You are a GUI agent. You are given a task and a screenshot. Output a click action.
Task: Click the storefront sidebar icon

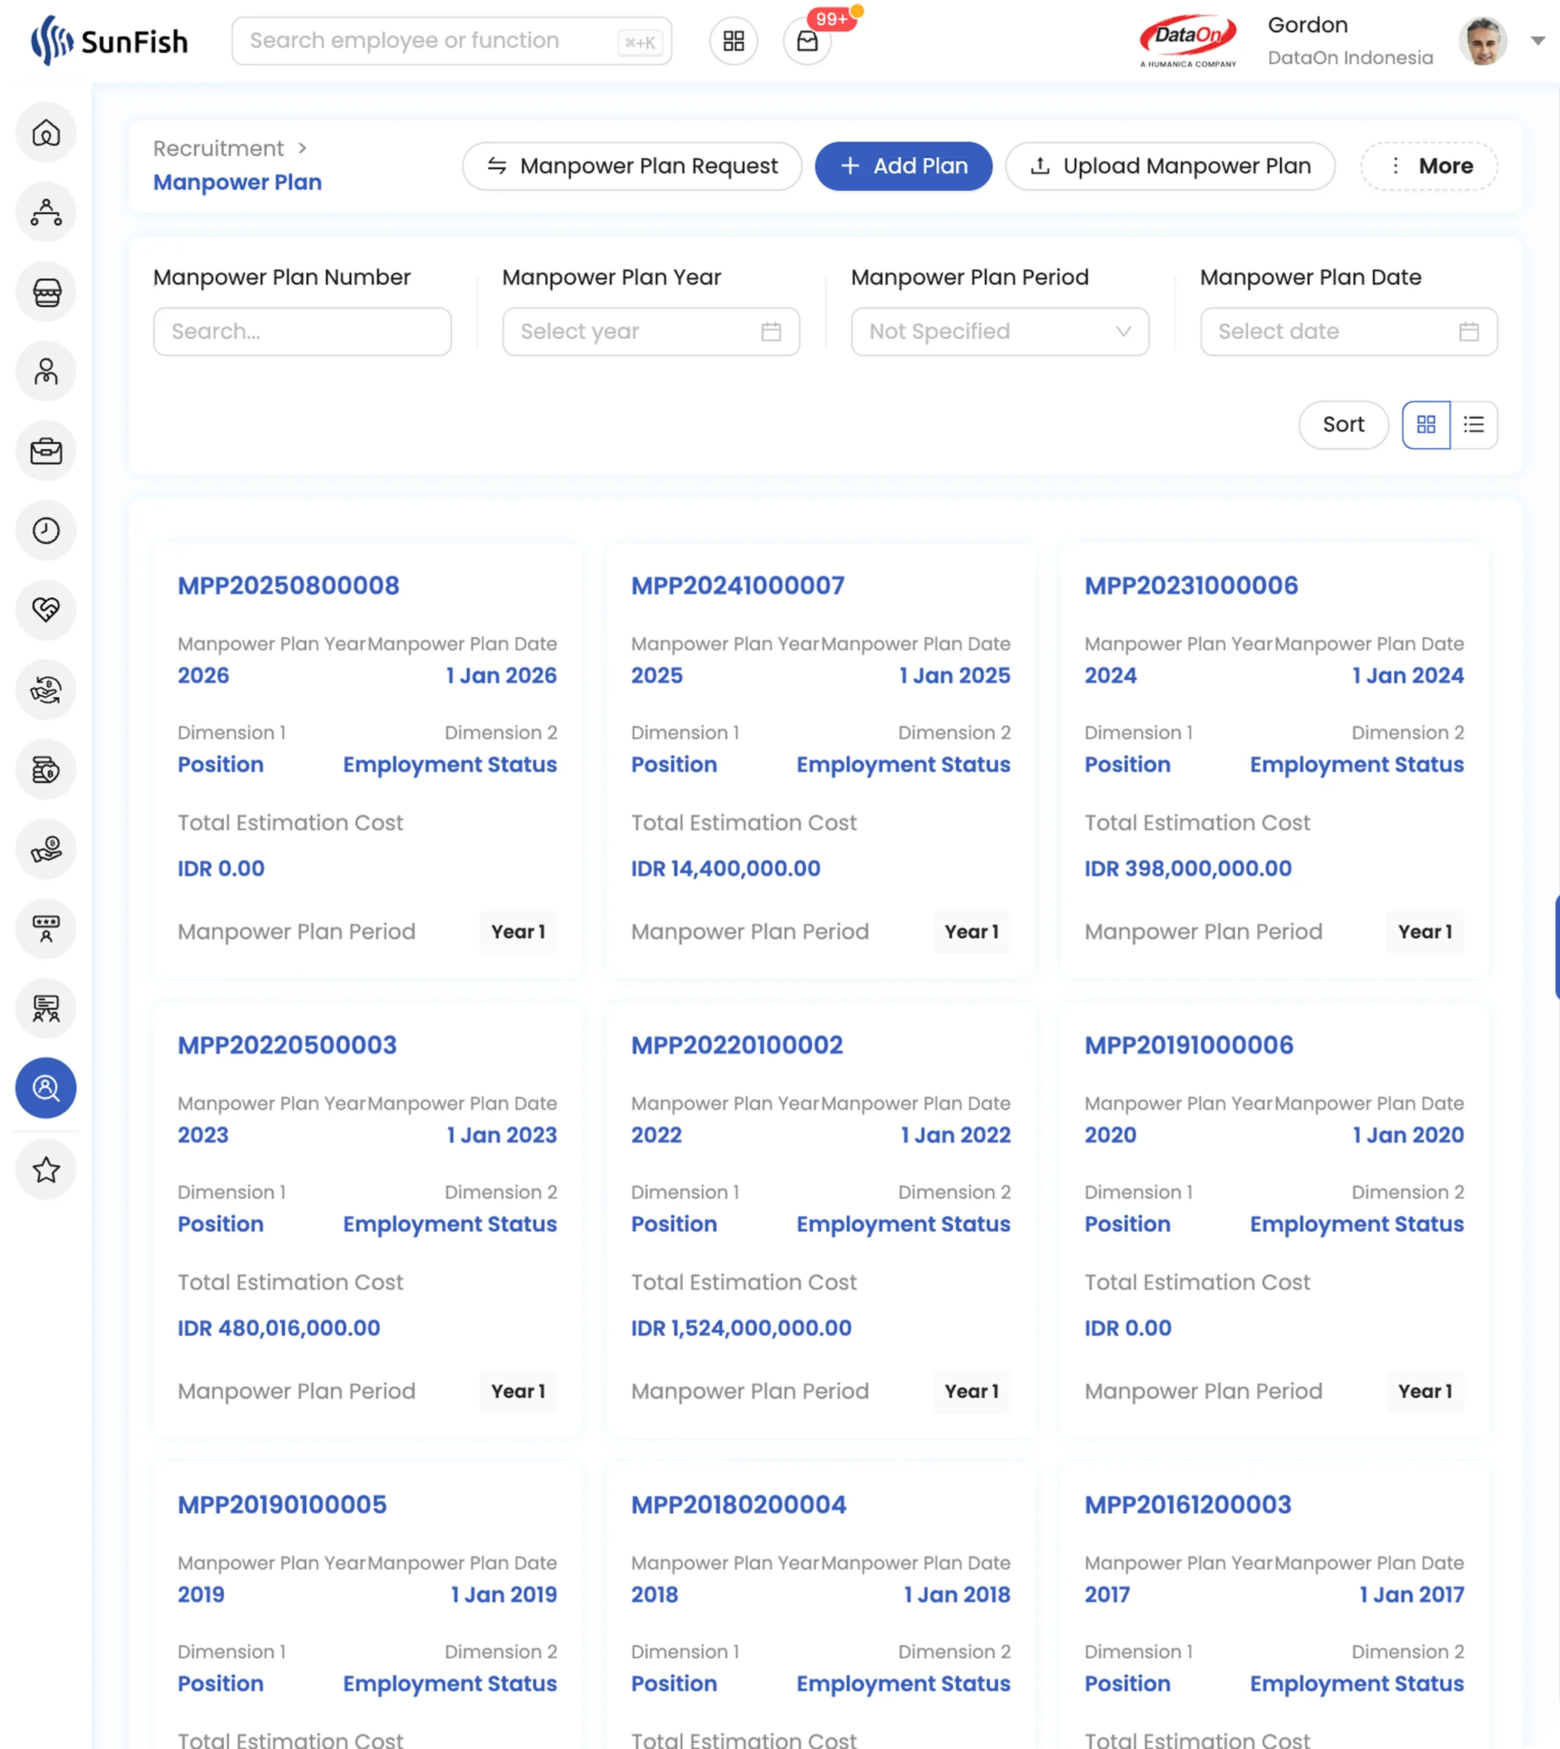tap(46, 292)
